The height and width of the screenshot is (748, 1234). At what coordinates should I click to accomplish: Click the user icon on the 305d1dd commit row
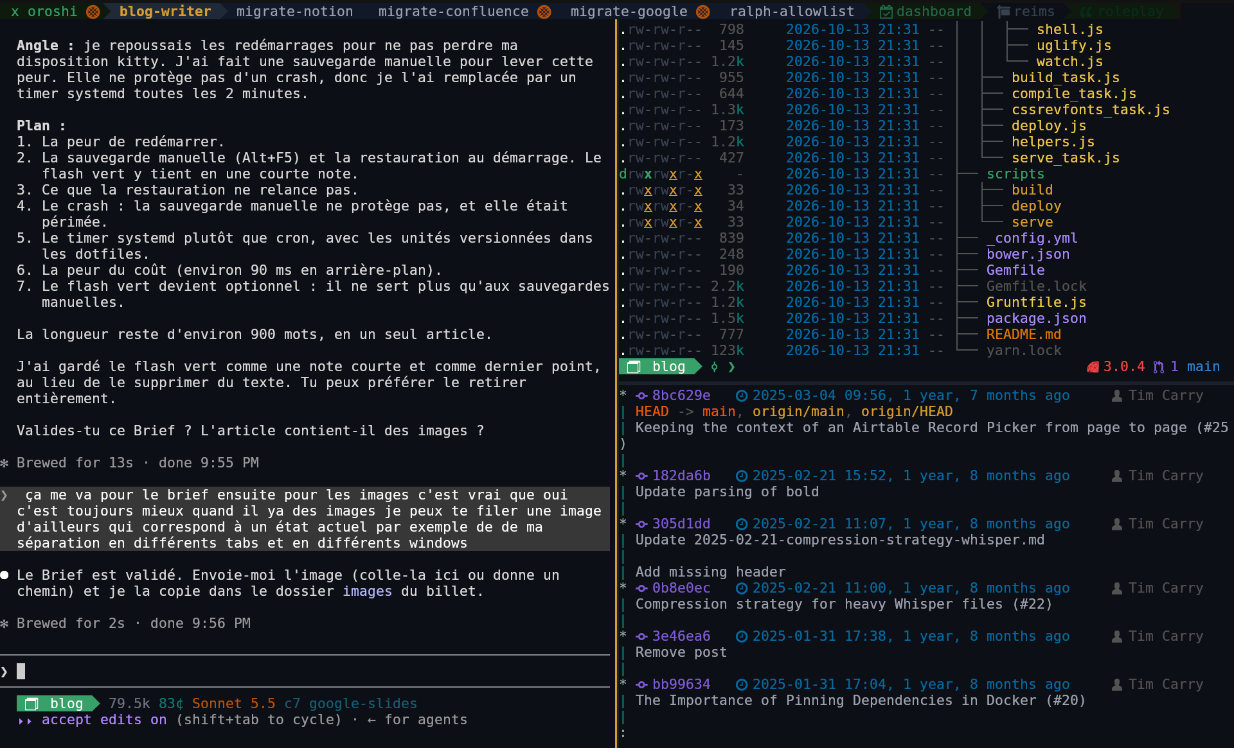click(1117, 524)
